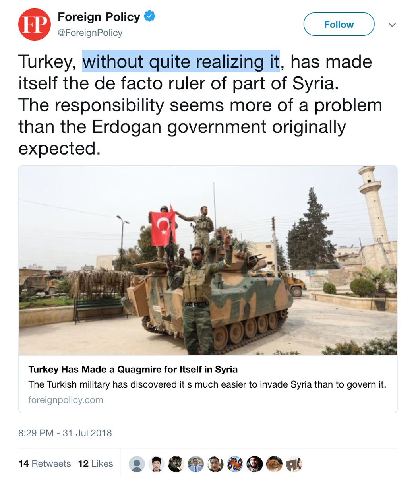Open the default gray silhouette liker avatar
420x477 pixels.
(x=137, y=463)
